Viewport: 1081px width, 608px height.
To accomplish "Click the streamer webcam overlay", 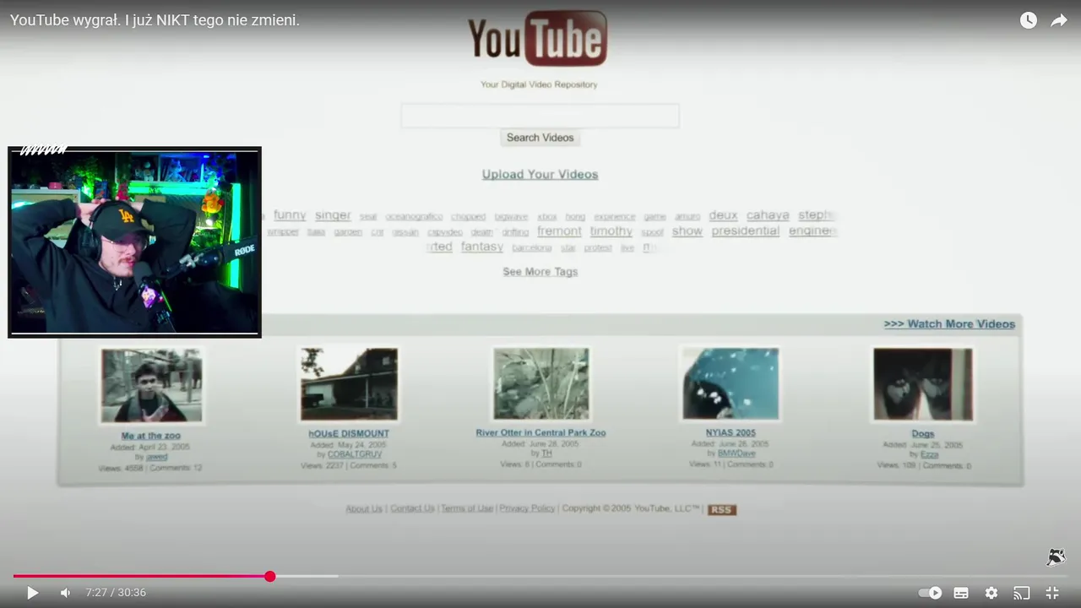I will (134, 242).
